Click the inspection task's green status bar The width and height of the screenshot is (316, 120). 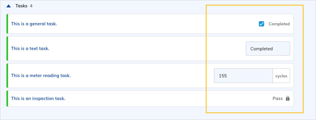coord(7,99)
